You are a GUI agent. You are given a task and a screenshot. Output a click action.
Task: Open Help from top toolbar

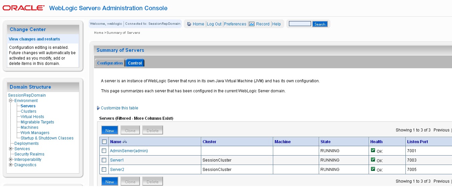277,24
